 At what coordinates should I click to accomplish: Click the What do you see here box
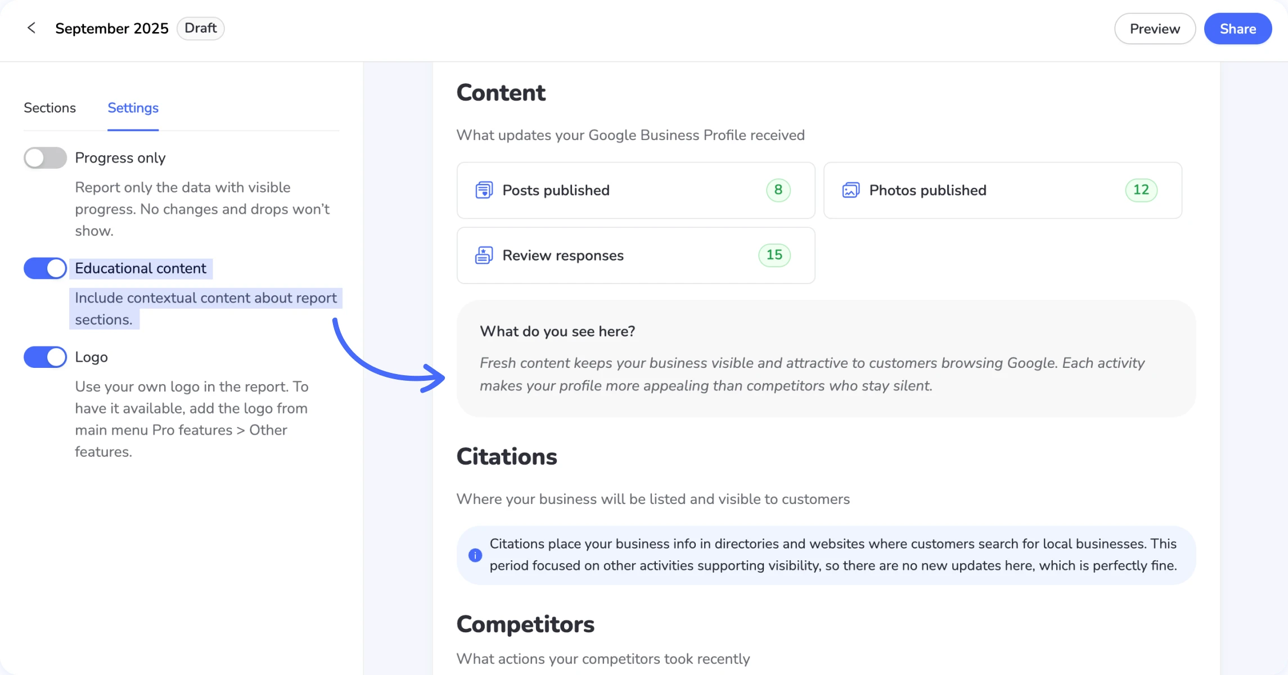826,358
